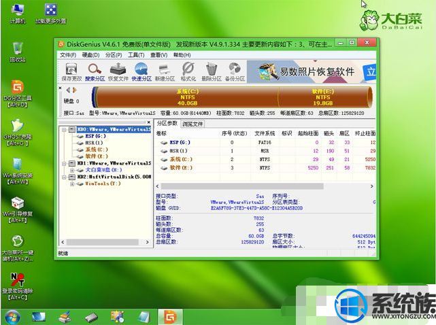
Task: Click right arrow of partition table scrollbar
Action: click(x=372, y=186)
